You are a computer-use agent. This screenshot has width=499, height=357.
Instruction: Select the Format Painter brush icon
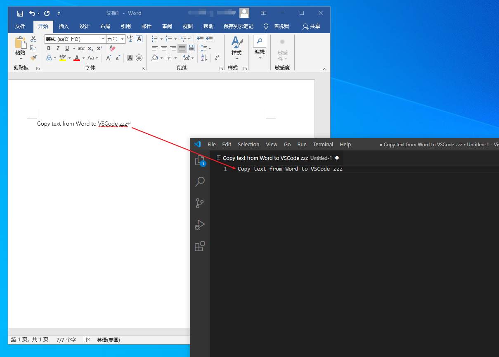33,58
